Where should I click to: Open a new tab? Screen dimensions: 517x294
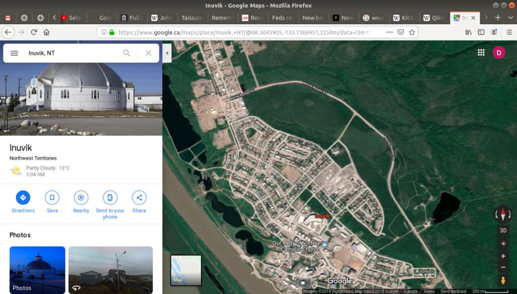498,18
